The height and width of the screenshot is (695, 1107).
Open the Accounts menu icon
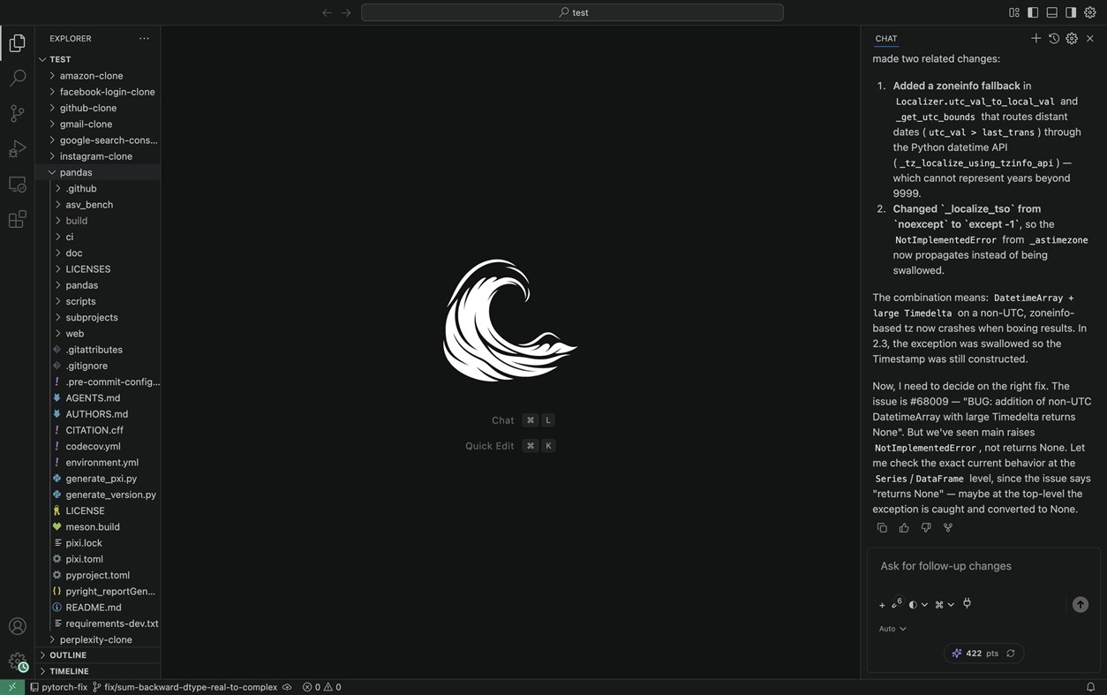(17, 626)
